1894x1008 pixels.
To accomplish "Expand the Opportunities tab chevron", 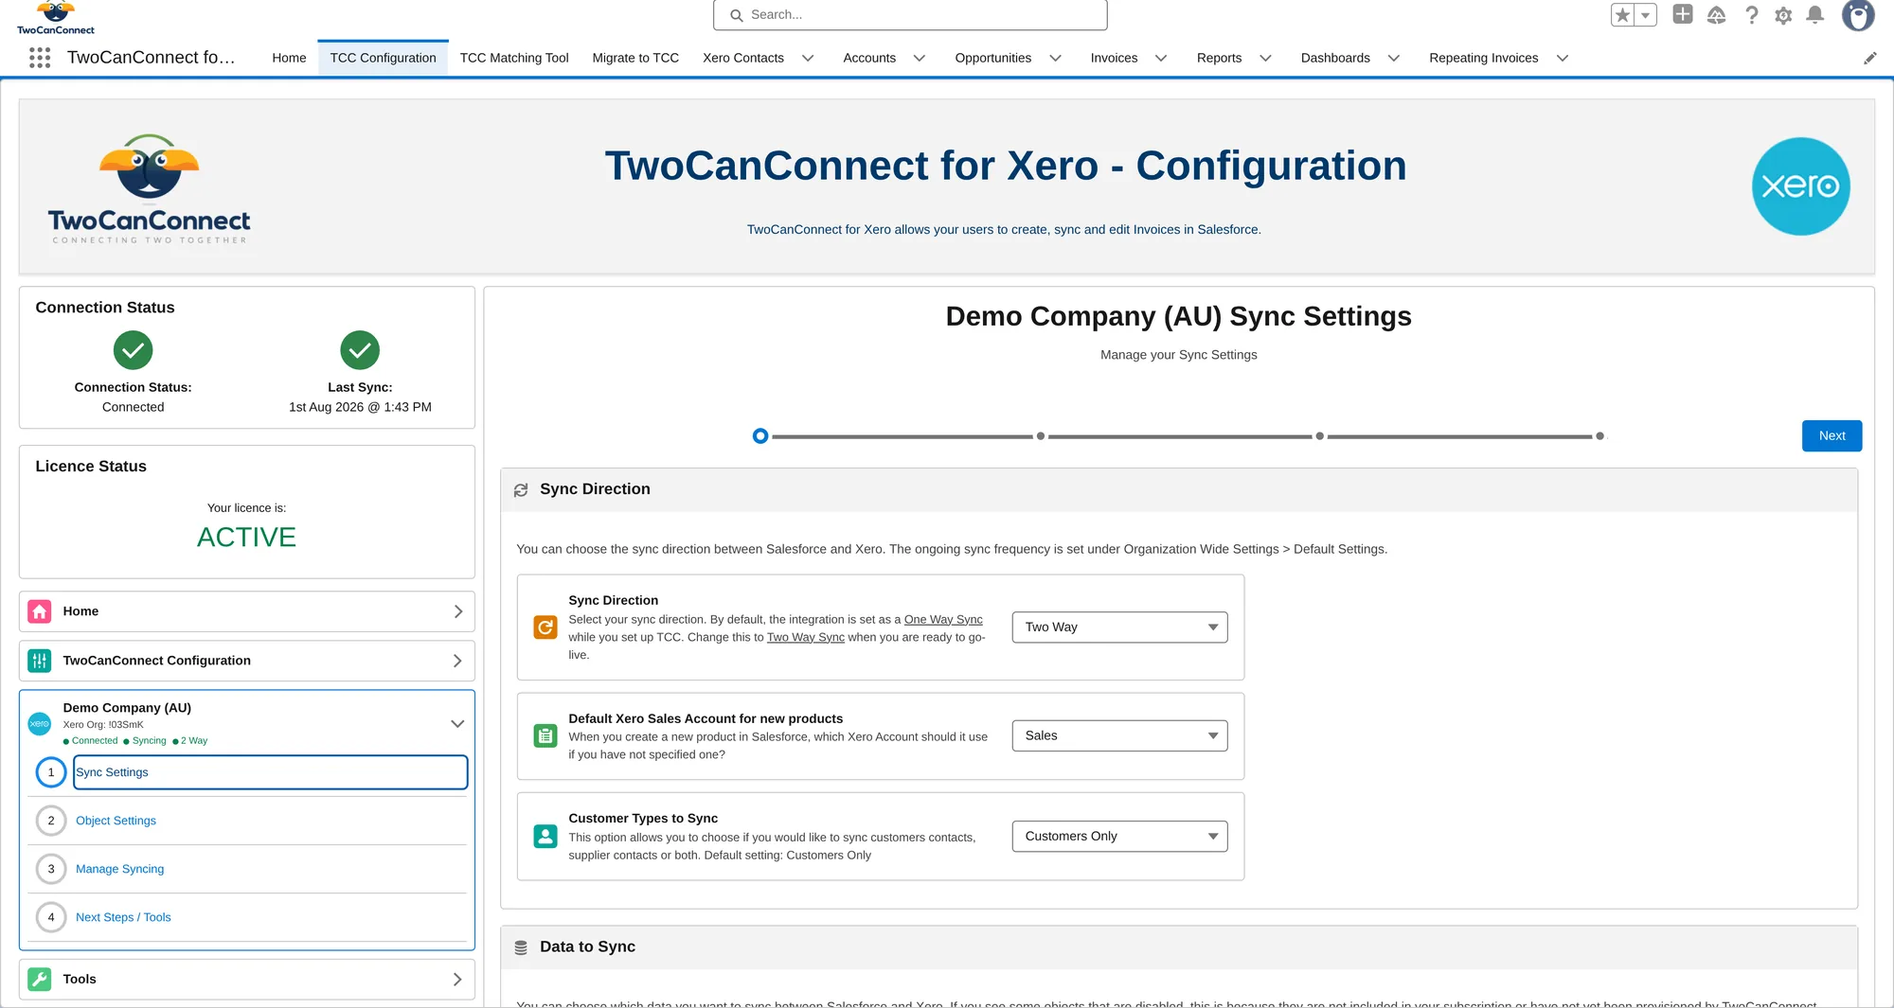I will click(1056, 58).
